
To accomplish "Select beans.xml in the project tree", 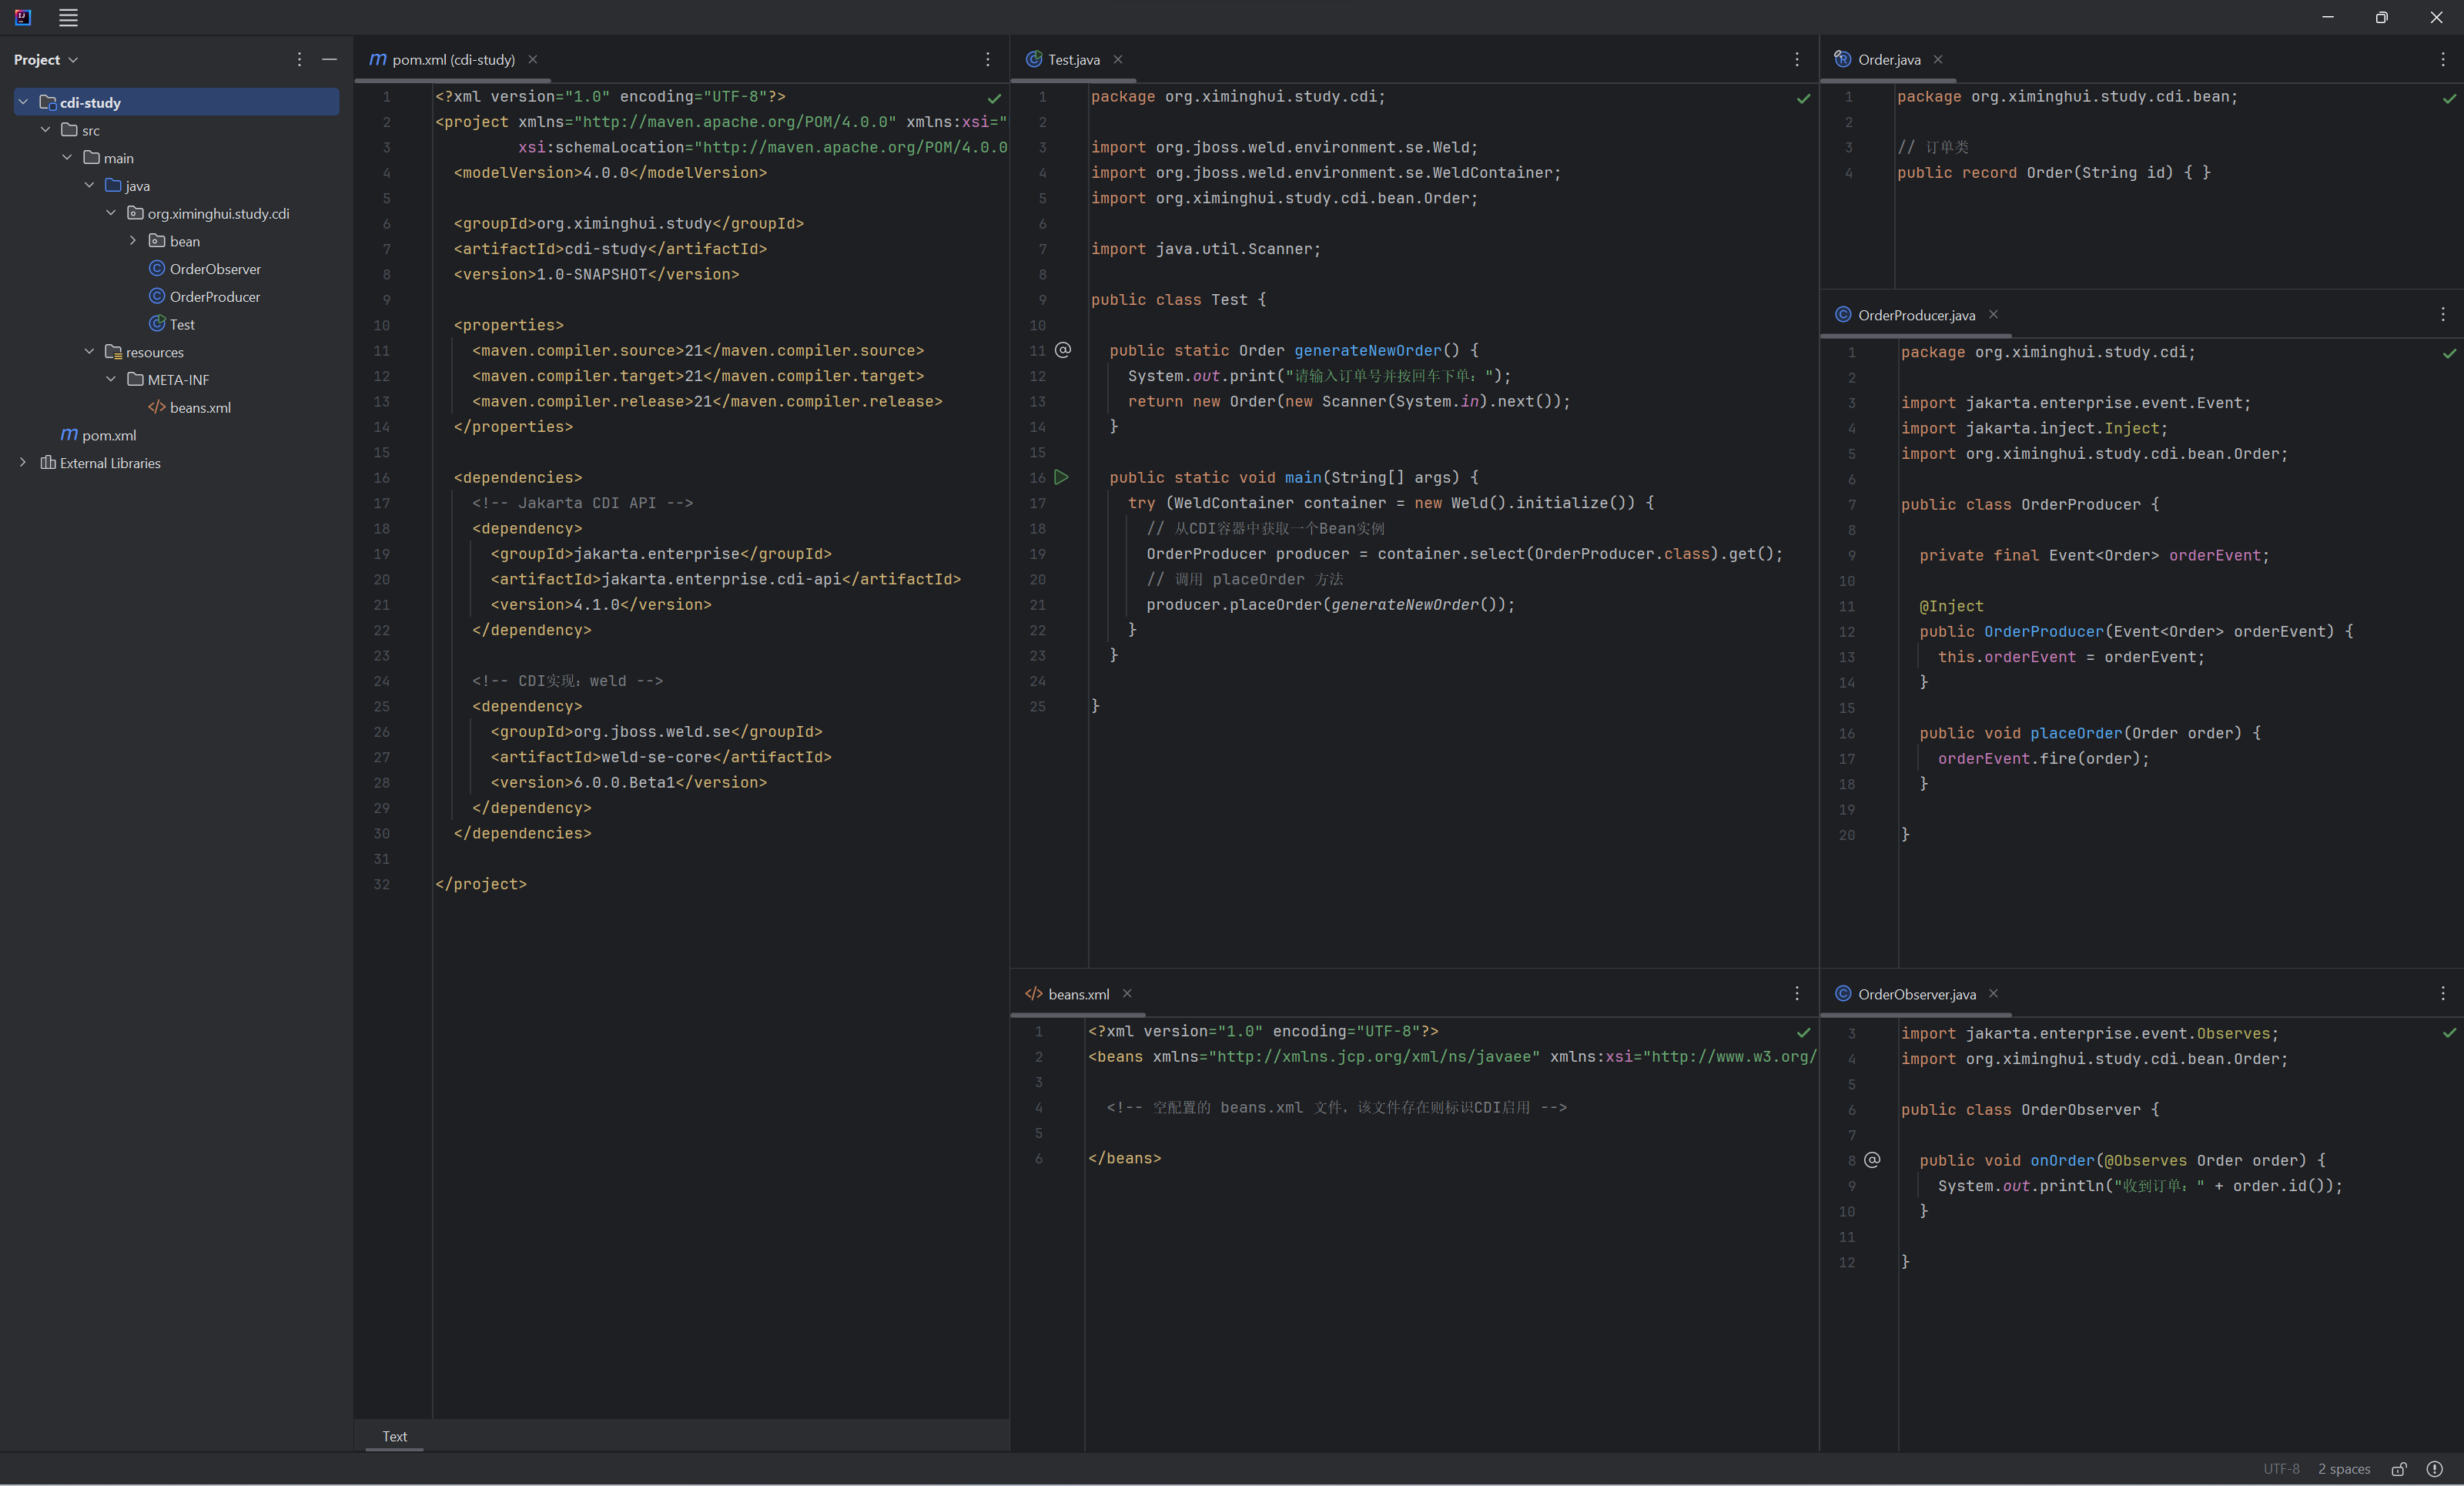I will (199, 407).
